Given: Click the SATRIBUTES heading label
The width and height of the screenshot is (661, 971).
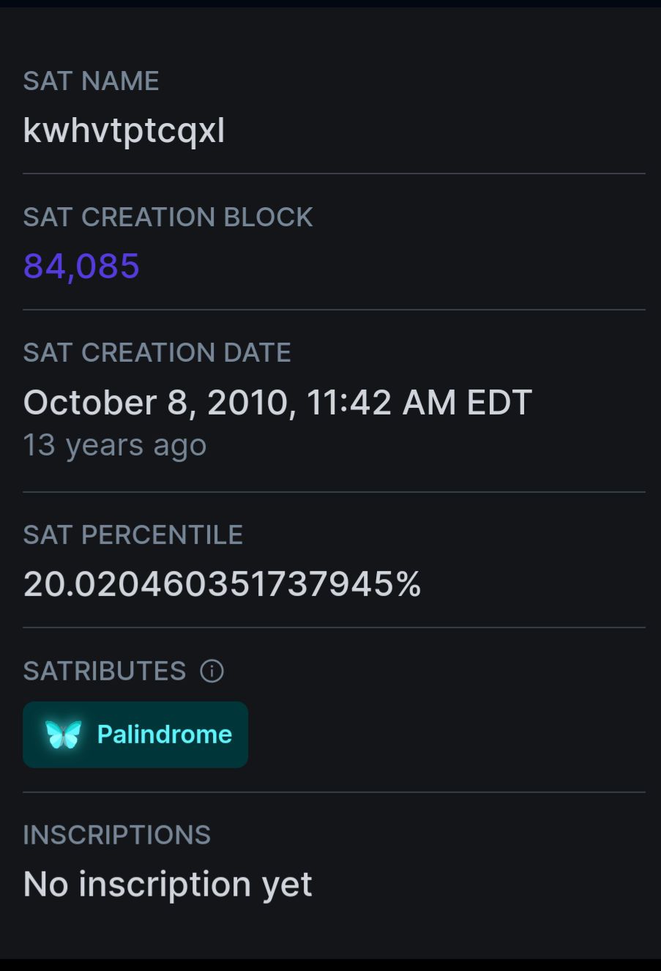Looking at the screenshot, I should (x=105, y=671).
